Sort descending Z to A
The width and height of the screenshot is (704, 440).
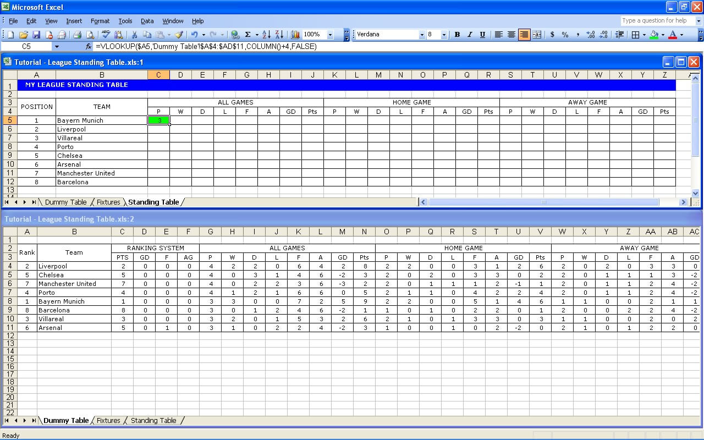click(279, 35)
